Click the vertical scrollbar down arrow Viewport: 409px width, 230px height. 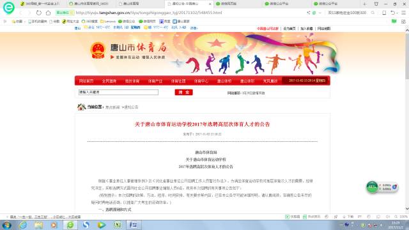coord(407,208)
